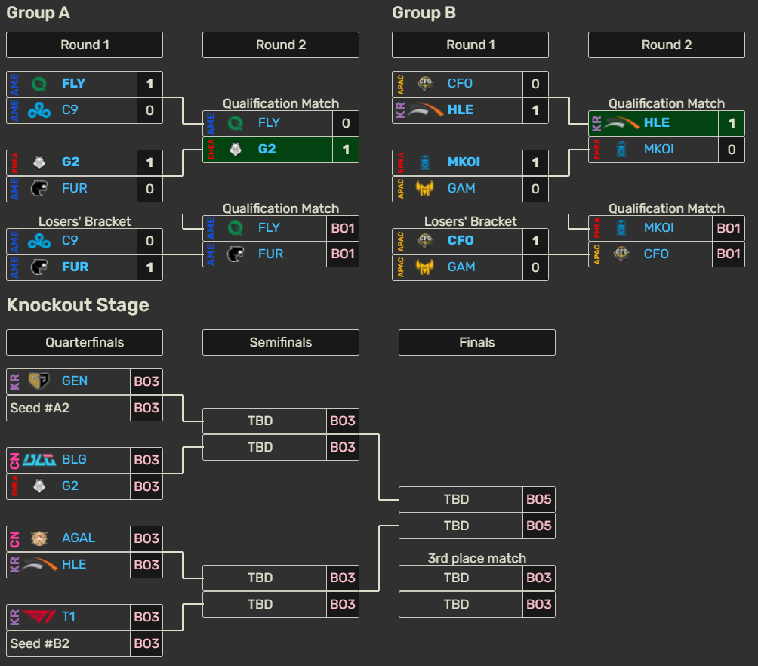The height and width of the screenshot is (666, 758).
Task: Open the bold FLY link in Group A Round 1
Action: point(73,84)
